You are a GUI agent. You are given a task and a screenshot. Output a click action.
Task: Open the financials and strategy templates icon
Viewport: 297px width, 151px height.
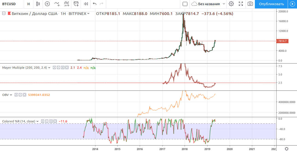[66, 4]
